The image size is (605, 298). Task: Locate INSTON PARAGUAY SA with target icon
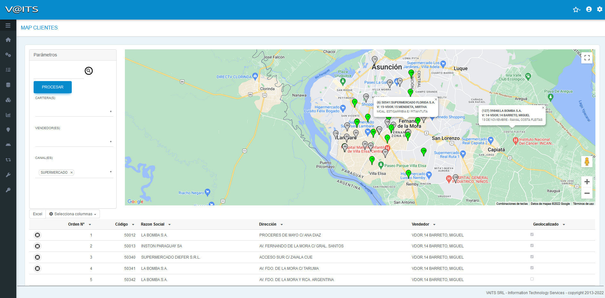37,246
